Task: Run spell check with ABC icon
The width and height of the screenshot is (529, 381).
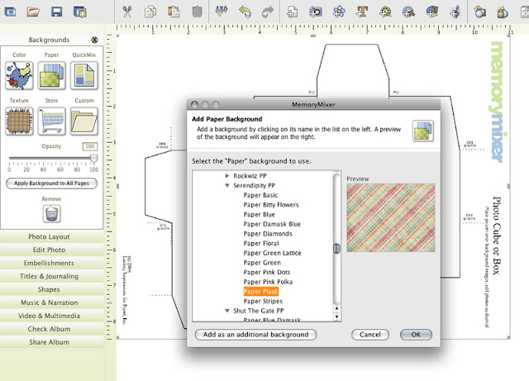Action: tap(221, 11)
